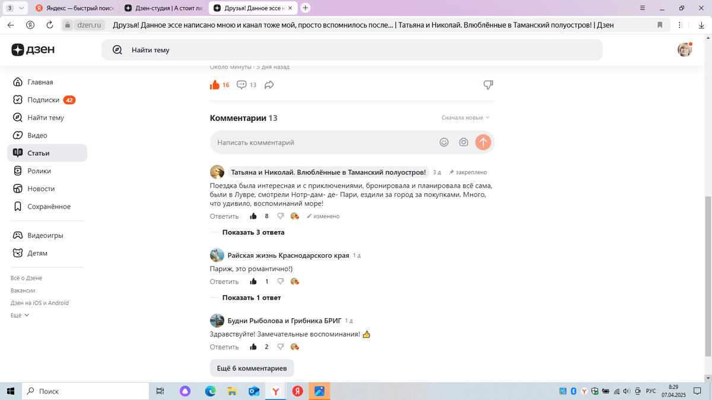Viewport: 712px width, 400px height.
Task: Open browser downloads with the arrow icon
Action: coord(702,25)
